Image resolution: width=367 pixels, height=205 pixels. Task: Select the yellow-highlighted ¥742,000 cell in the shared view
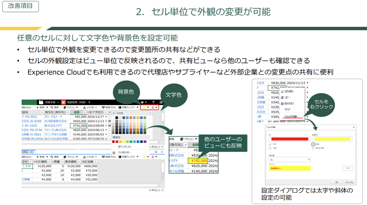(x=198, y=161)
